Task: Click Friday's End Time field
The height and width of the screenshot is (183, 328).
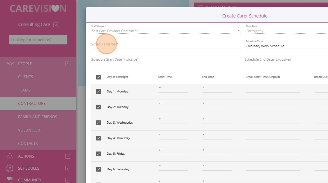Action: point(217,152)
